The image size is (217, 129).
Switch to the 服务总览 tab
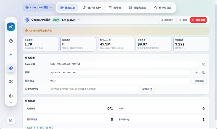68,8
